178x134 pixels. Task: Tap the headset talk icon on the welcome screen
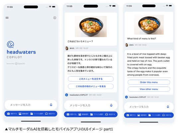[46, 113]
